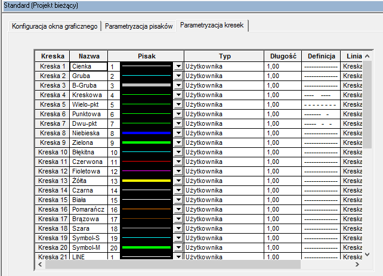Click the Typ column header

click(x=224, y=56)
